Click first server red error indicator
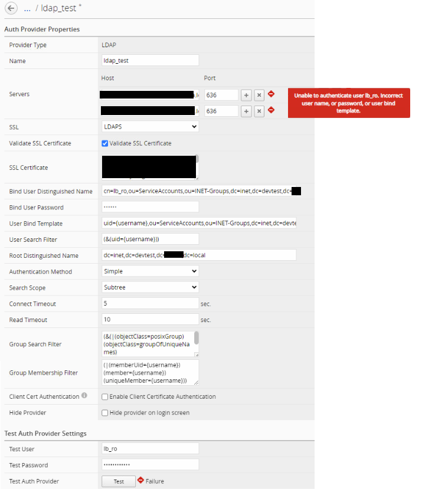 coord(271,94)
